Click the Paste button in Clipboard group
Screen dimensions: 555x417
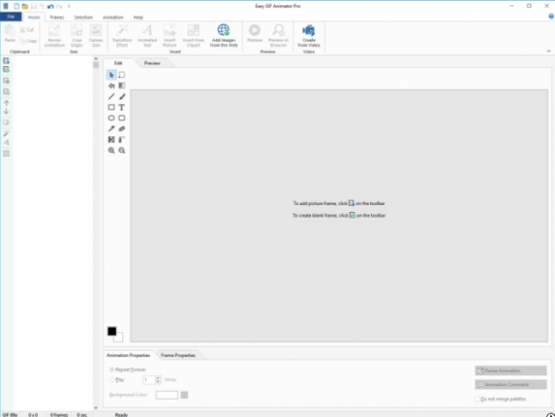click(x=10, y=34)
